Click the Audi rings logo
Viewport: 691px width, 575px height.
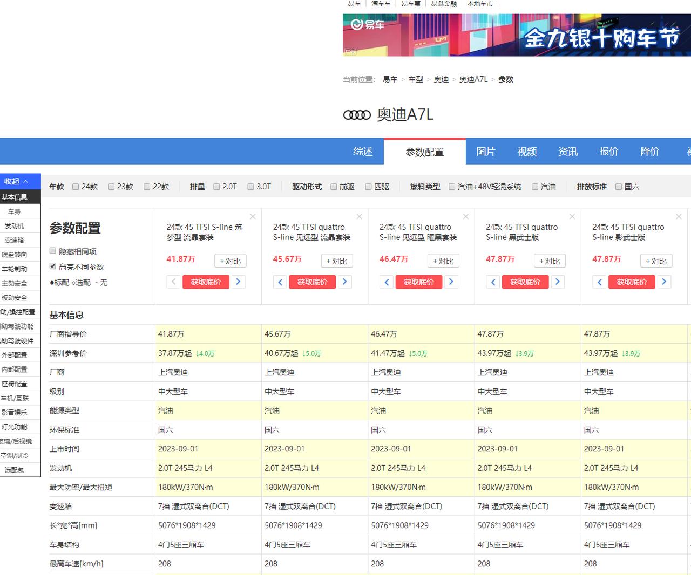[x=357, y=115]
